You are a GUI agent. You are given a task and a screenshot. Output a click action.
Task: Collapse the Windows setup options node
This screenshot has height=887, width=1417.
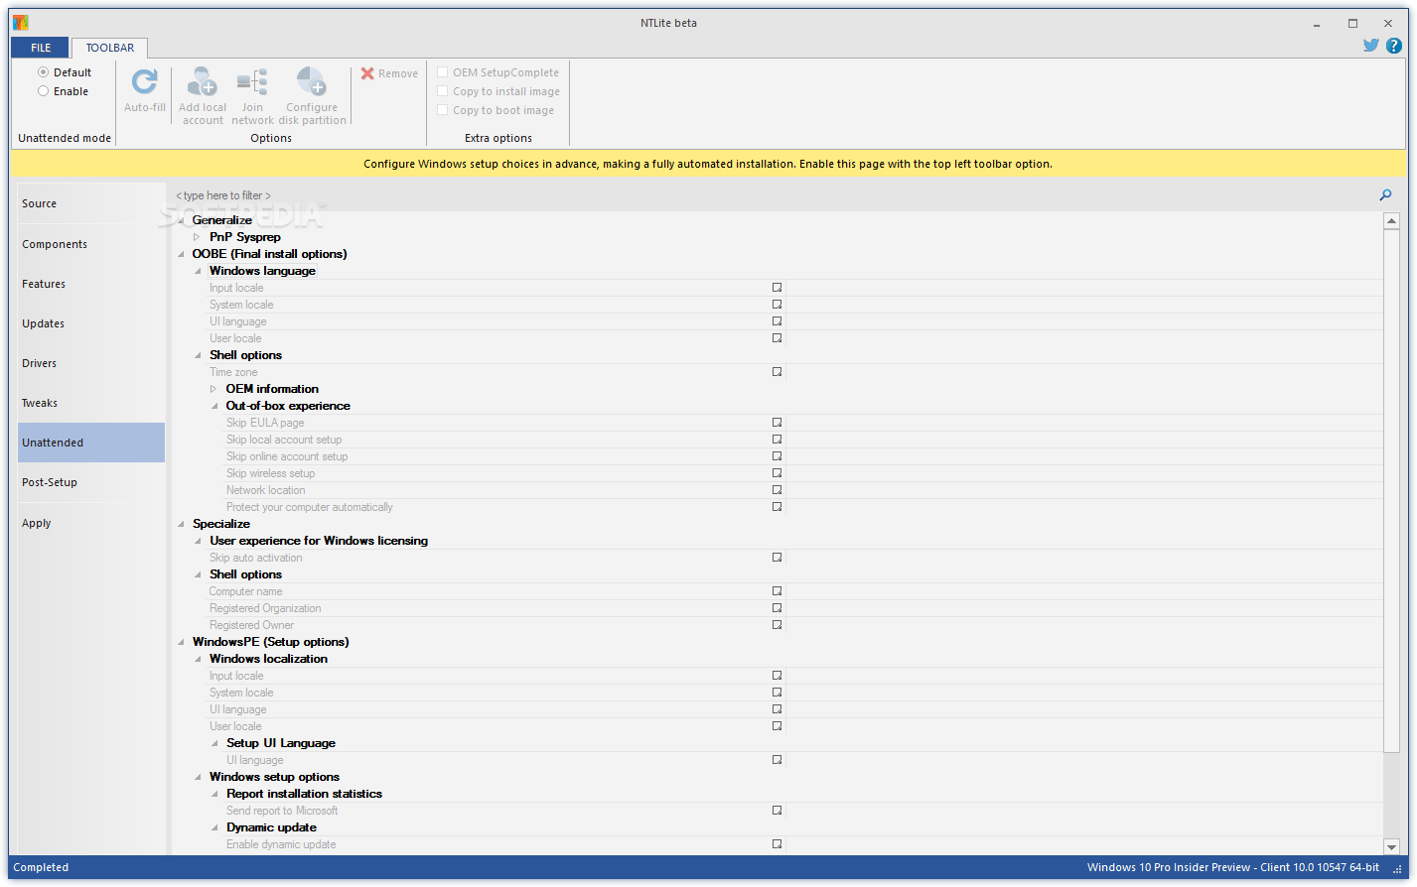pos(198,777)
